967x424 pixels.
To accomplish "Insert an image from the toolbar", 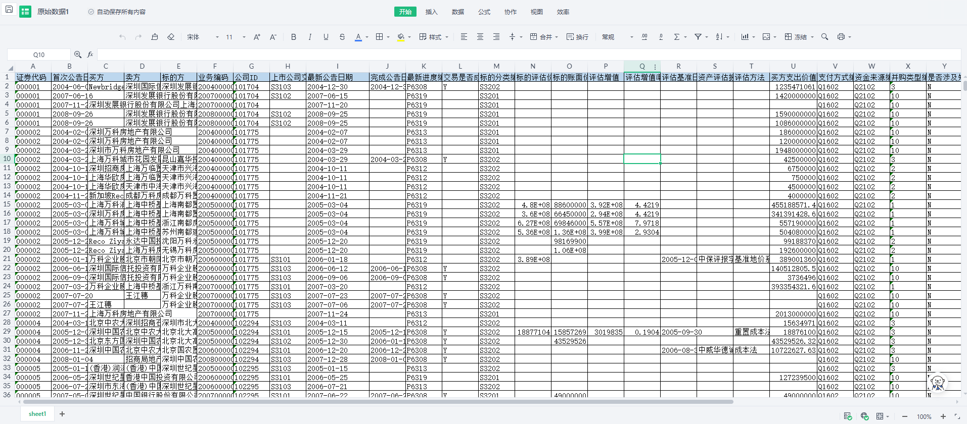I will (x=766, y=37).
